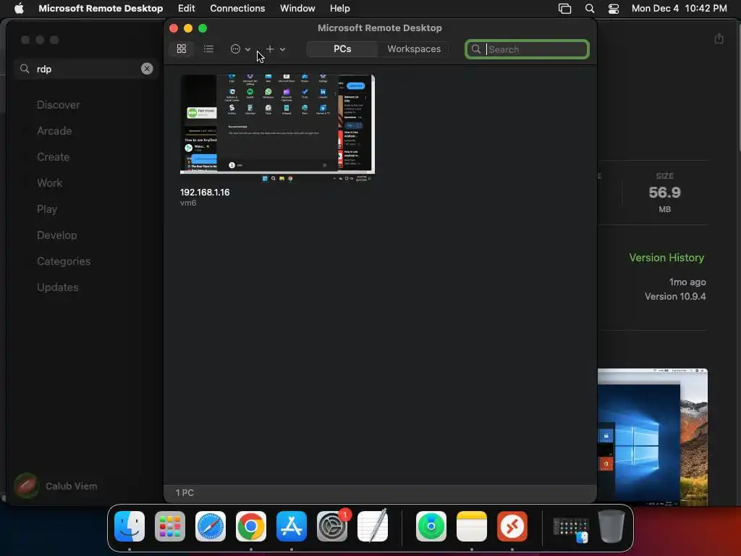Open the Connections menu
The height and width of the screenshot is (556, 741).
tap(237, 9)
